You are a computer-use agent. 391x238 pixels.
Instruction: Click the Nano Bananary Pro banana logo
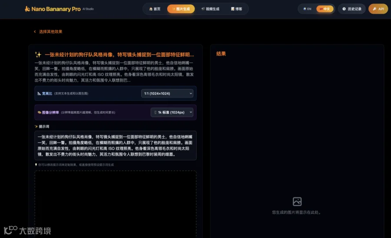pos(27,9)
